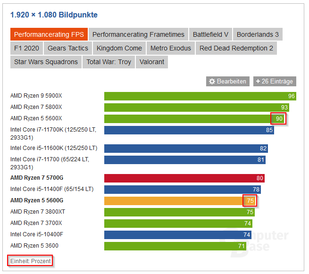This screenshot has width=309, height=274.
Task: Click the value 80 on red bar
Action: [260, 178]
